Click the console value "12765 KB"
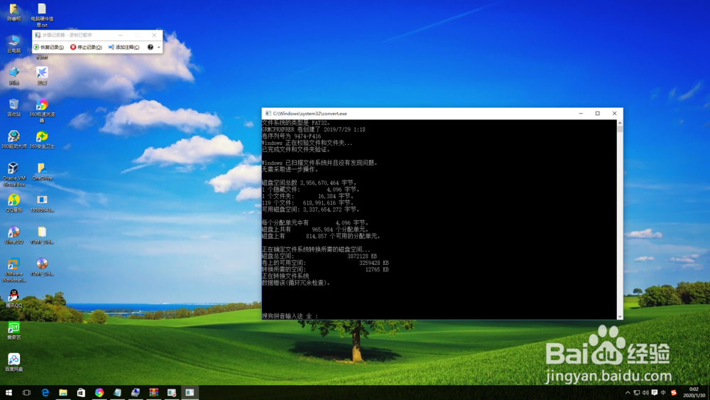The image size is (710, 400). (377, 269)
